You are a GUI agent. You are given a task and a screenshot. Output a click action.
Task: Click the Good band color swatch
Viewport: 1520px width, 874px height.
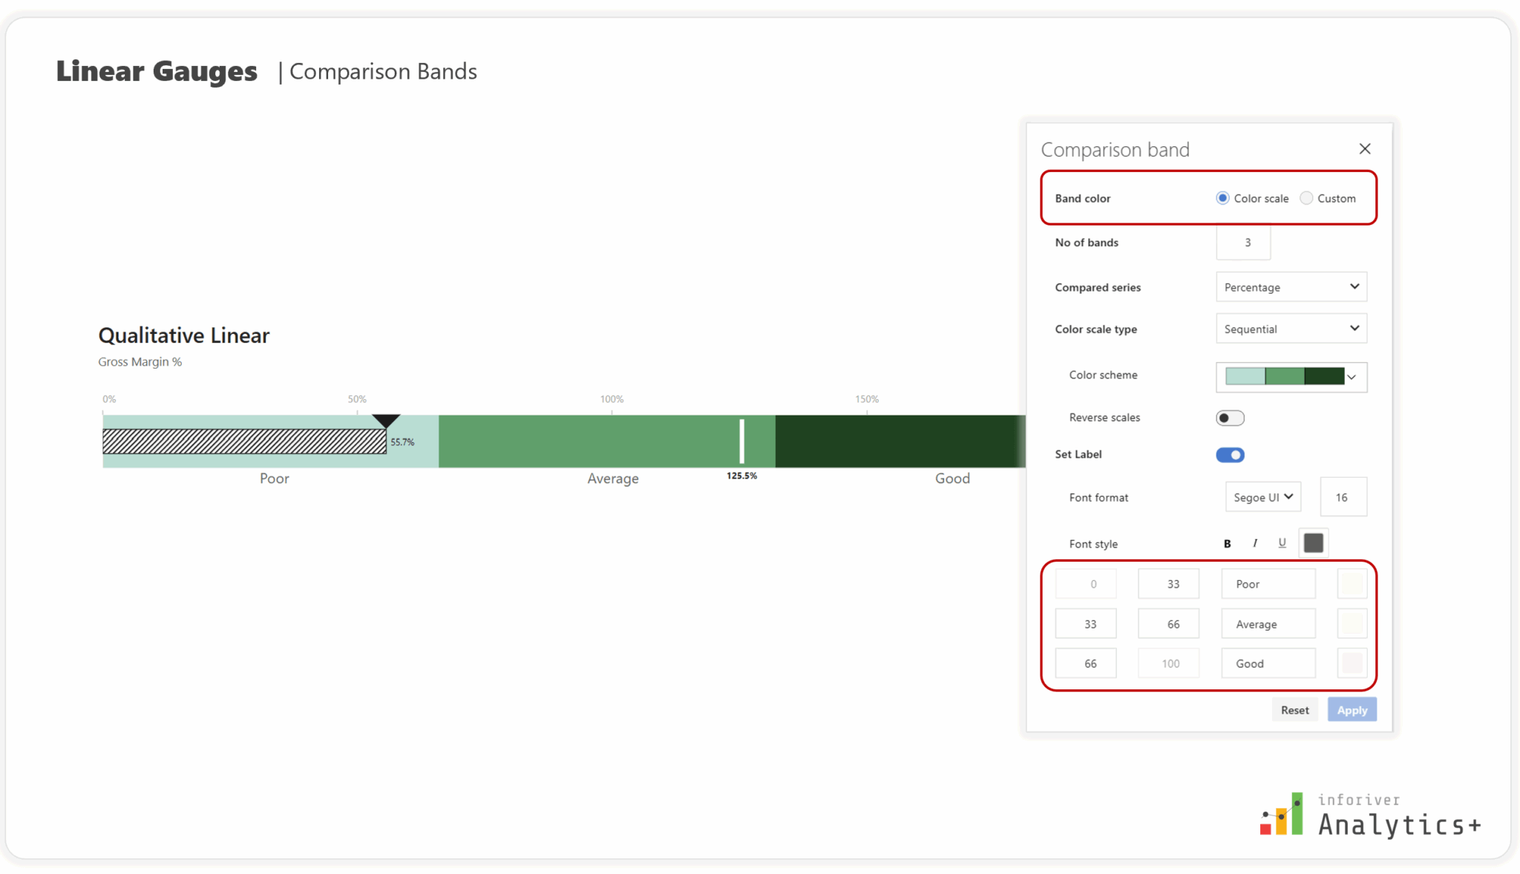tap(1352, 663)
